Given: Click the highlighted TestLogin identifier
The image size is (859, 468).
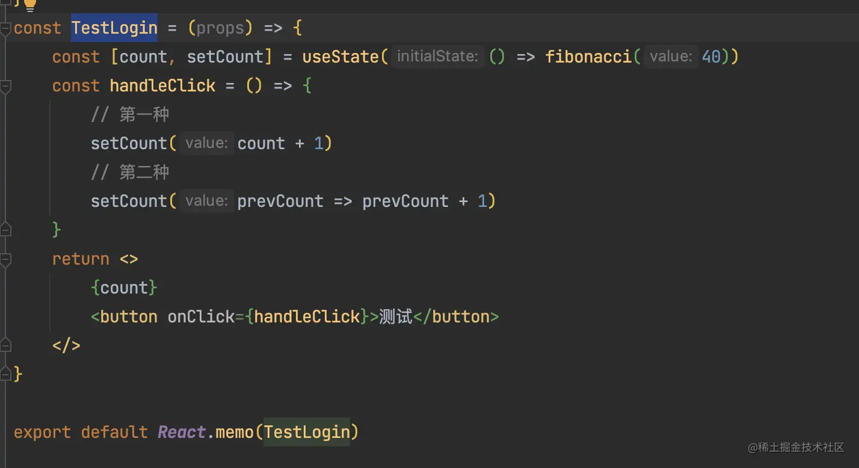Looking at the screenshot, I should point(114,28).
